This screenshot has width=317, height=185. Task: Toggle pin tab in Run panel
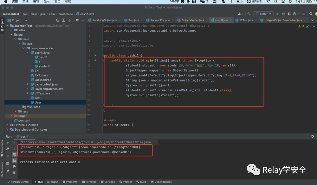point(8,171)
